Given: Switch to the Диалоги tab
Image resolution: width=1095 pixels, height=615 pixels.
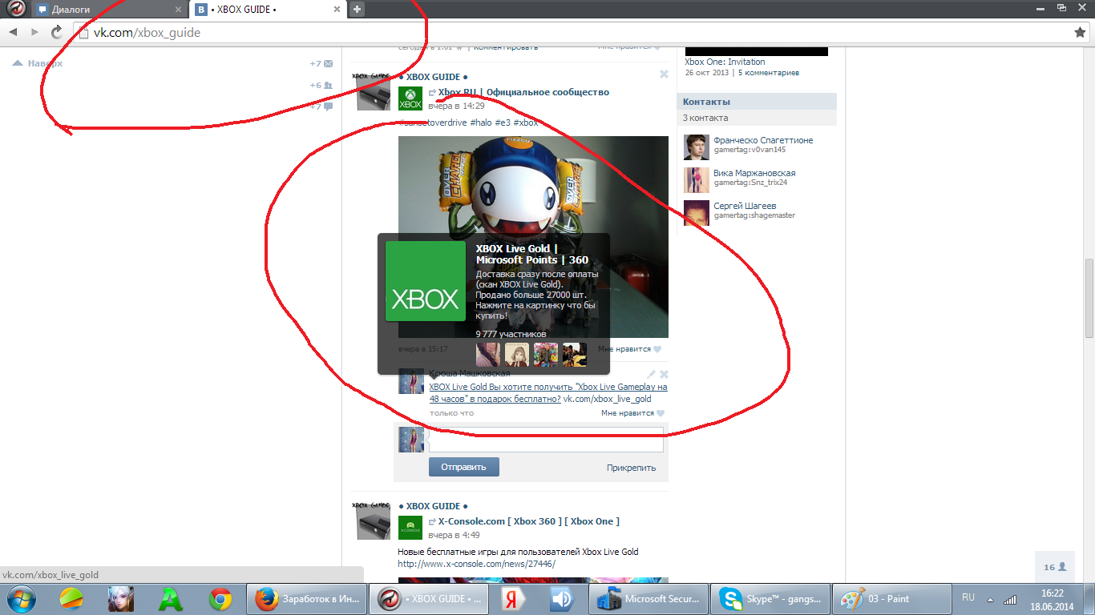Looking at the screenshot, I should 109,10.
